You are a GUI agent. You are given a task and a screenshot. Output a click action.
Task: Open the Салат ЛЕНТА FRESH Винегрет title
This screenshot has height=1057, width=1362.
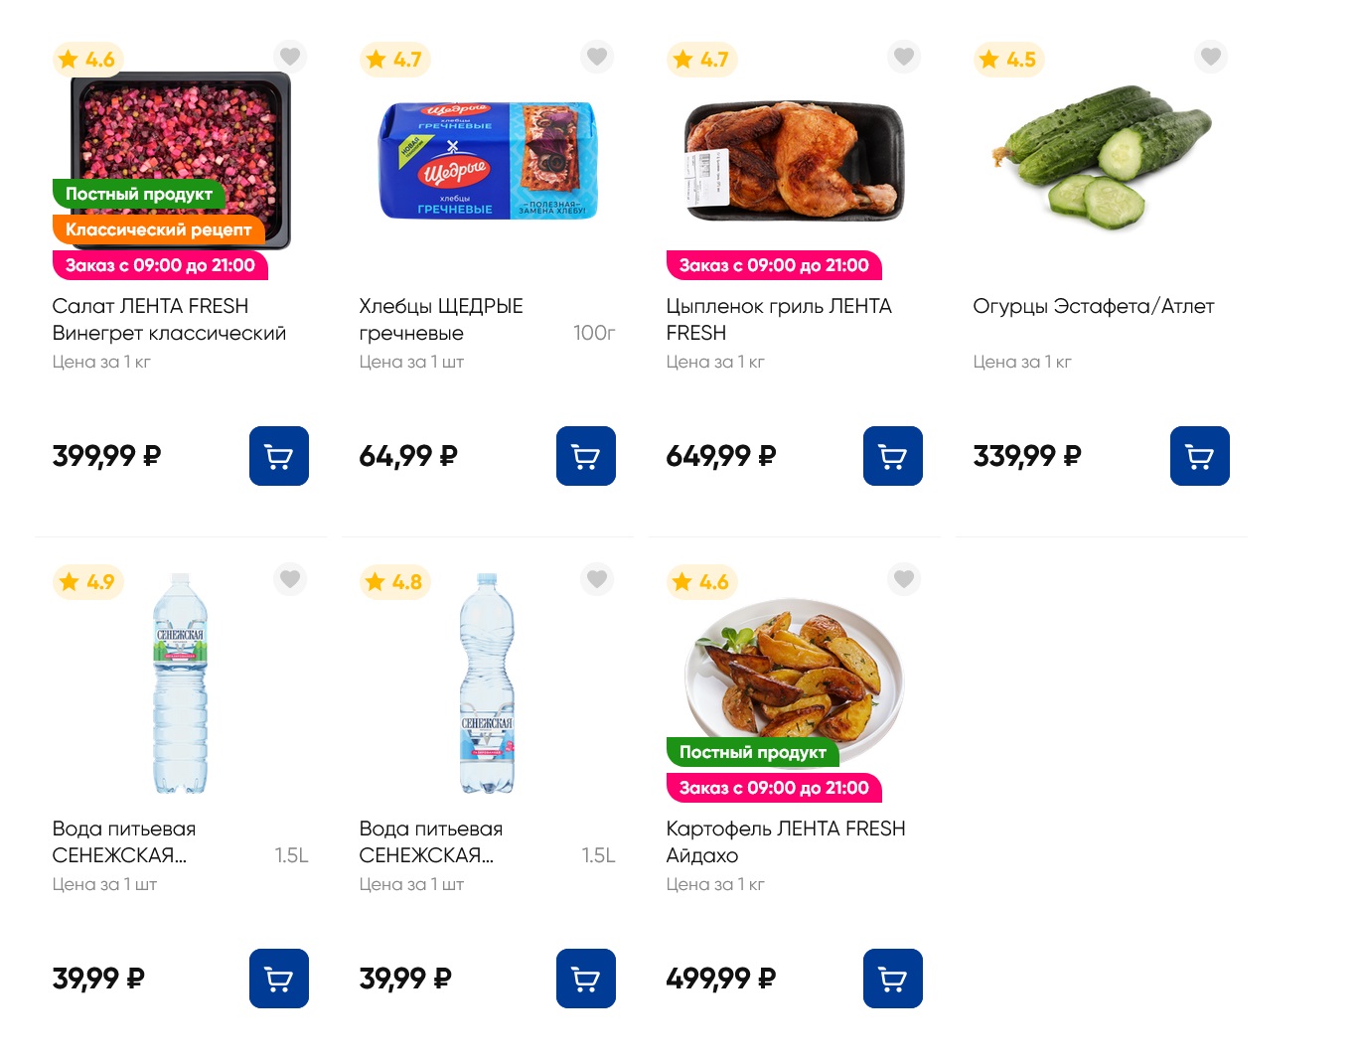169,319
